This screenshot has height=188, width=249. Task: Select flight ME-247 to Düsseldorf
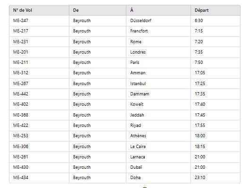124,21
